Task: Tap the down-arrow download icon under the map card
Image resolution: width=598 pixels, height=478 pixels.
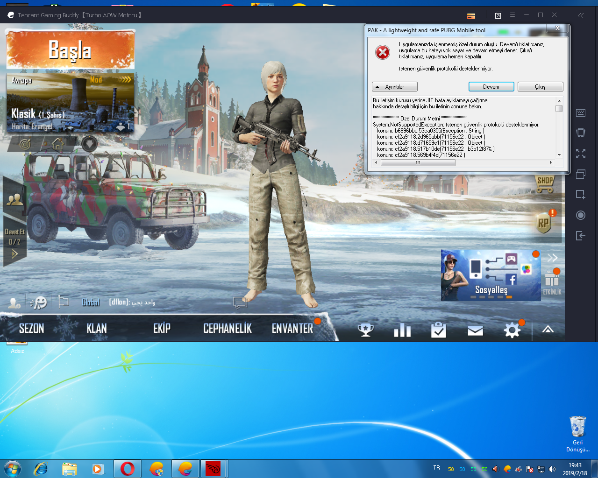Action: [x=89, y=144]
